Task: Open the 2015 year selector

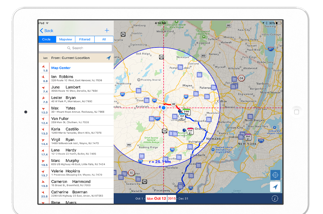Action: click(171, 198)
